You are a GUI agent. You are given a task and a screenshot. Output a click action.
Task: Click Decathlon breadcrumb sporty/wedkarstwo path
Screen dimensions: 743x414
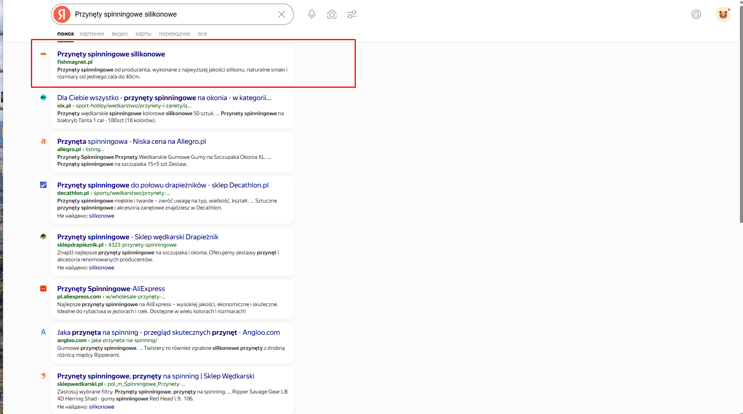(132, 193)
